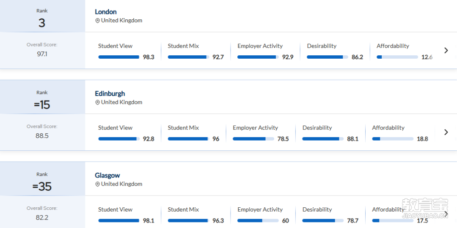Click Glasgow's Affordability progress bar
Viewport: 457px width, 228px height.
(x=393, y=220)
